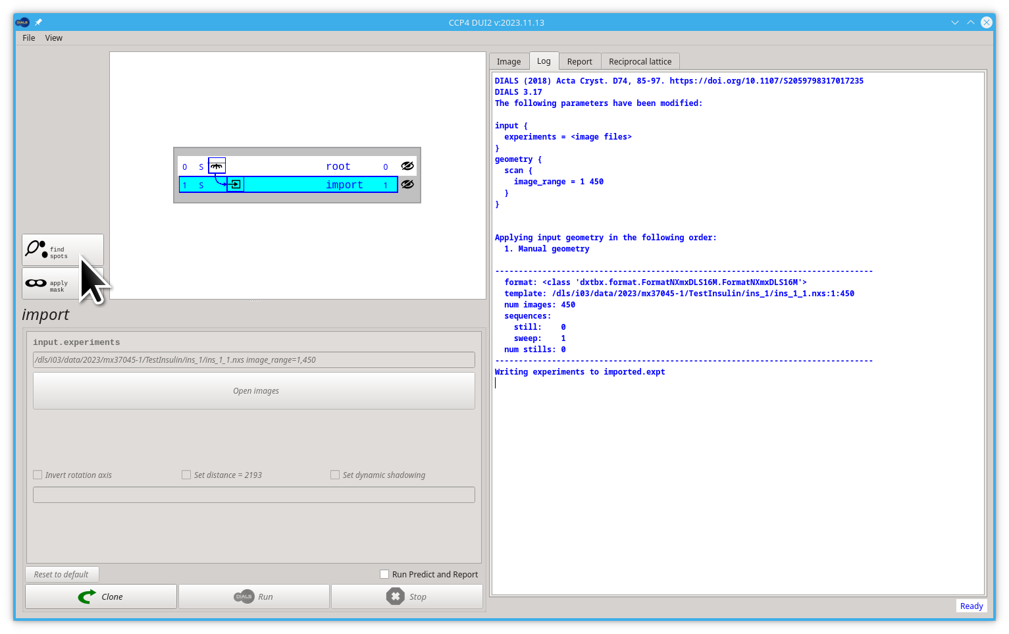Switch to the Image tab
1009x634 pixels.
point(509,61)
